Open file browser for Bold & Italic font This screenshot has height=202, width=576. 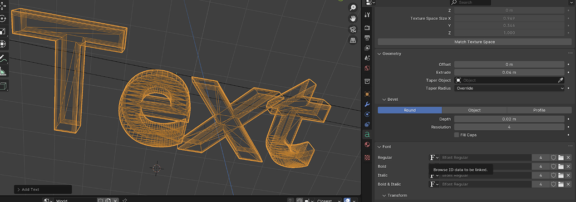[x=561, y=184]
